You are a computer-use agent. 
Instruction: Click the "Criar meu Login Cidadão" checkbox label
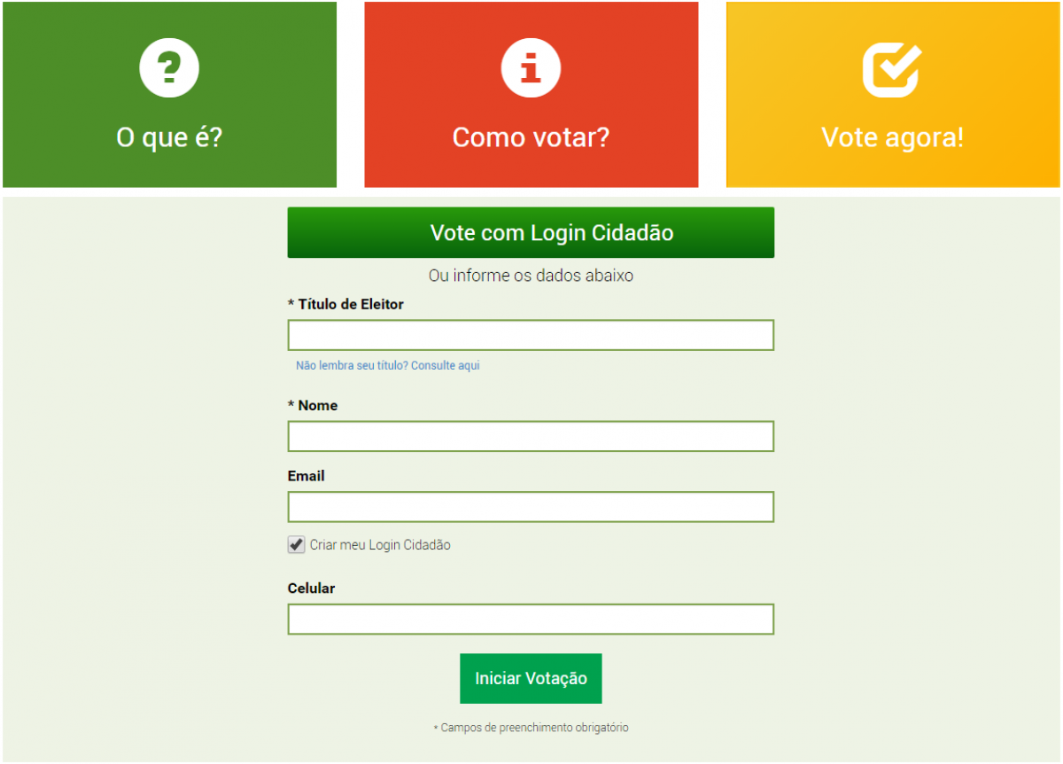coord(380,545)
